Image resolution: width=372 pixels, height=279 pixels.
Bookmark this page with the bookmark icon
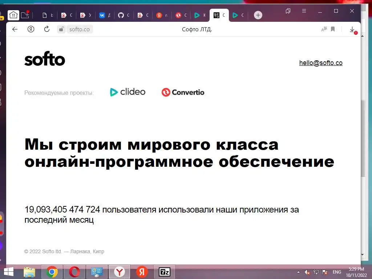pos(333,29)
